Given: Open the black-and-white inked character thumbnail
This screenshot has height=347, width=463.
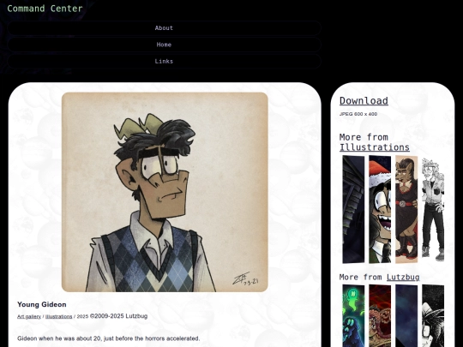Looking at the screenshot, I should 433,315.
